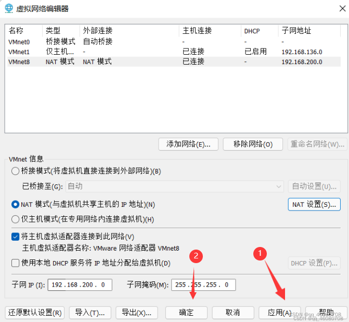Select 仅主机模式 radio button

15,219
